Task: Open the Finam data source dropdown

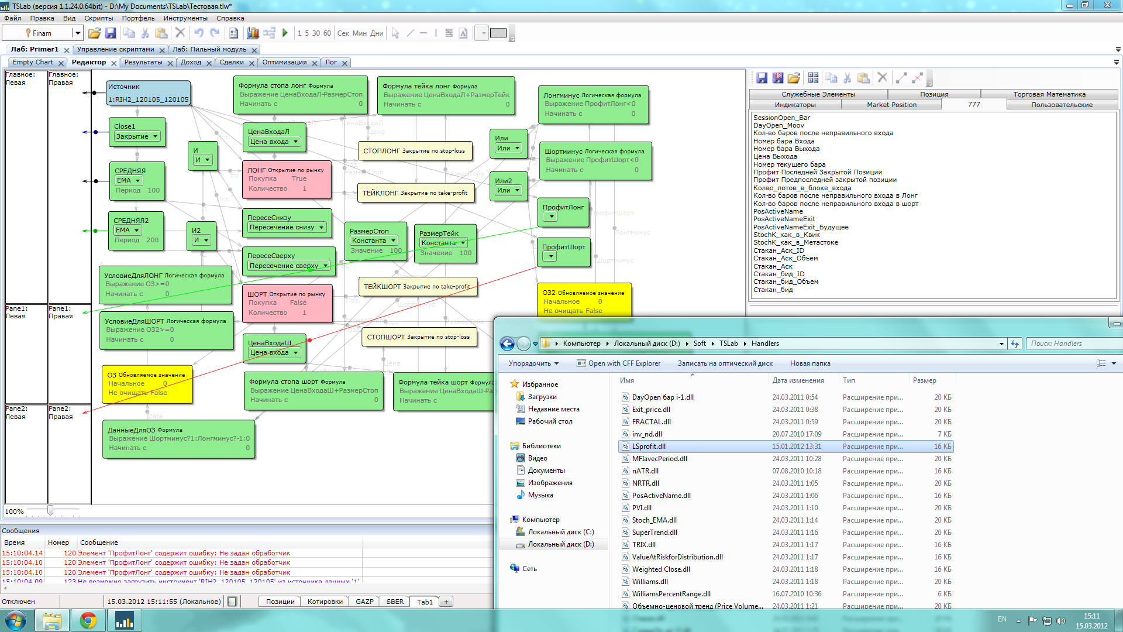Action: (x=77, y=33)
